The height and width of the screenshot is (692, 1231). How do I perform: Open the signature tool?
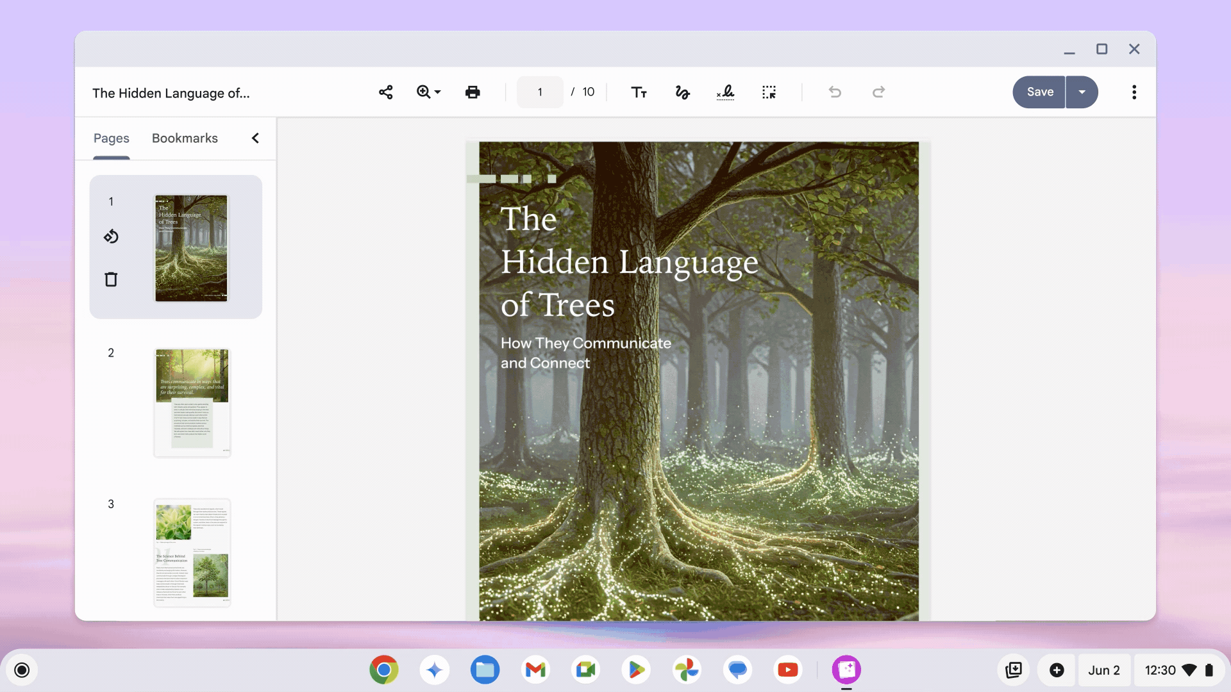pos(725,92)
